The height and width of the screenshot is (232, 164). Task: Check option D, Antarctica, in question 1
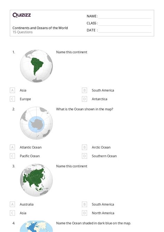point(84,99)
